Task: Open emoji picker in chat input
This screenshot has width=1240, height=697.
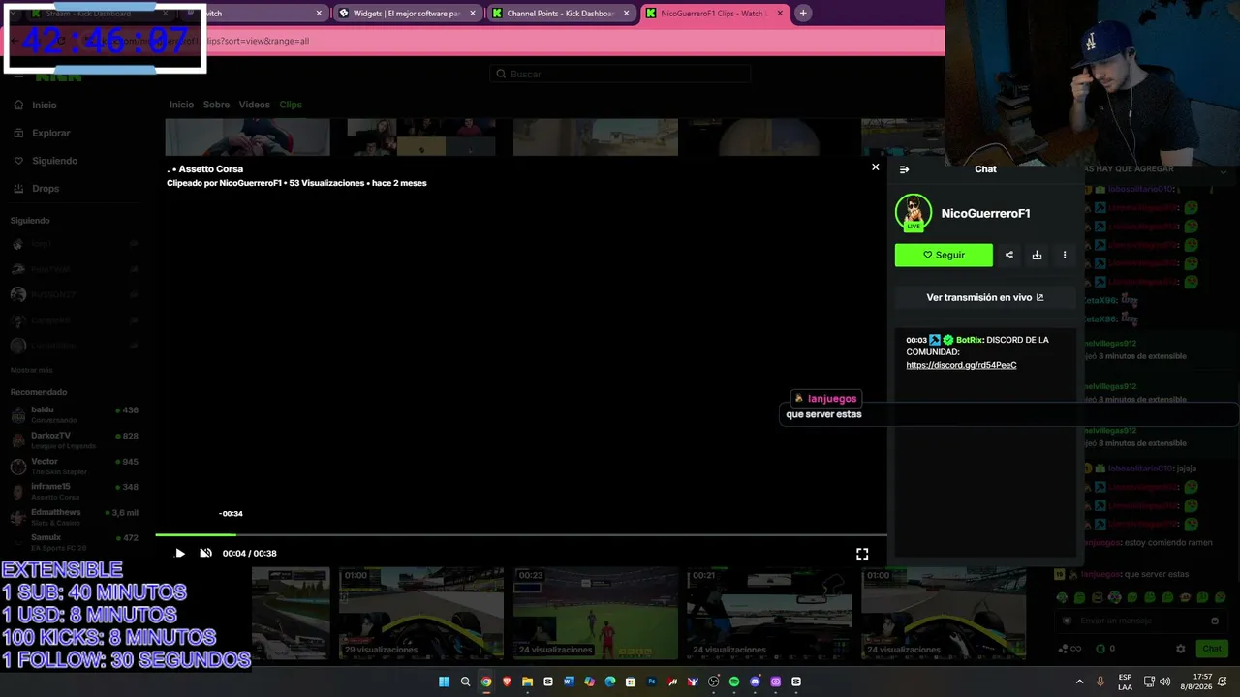Action: 1215,621
